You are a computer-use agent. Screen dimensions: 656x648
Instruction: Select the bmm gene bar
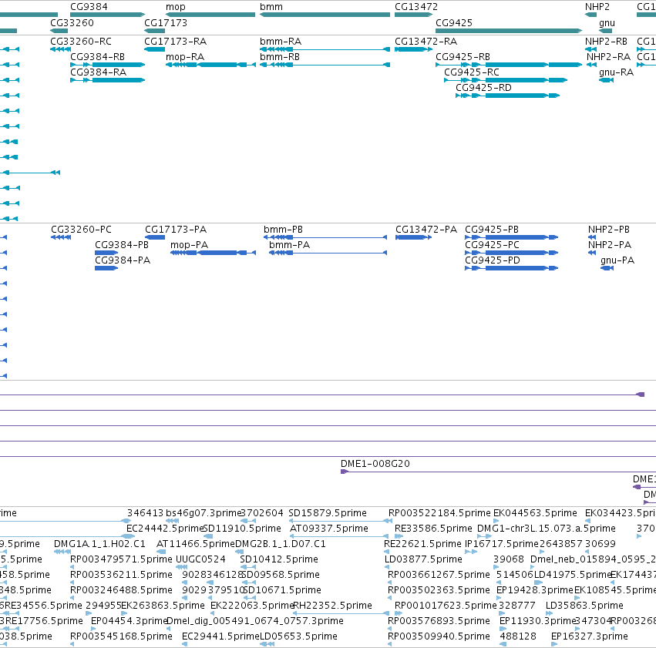(325, 15)
